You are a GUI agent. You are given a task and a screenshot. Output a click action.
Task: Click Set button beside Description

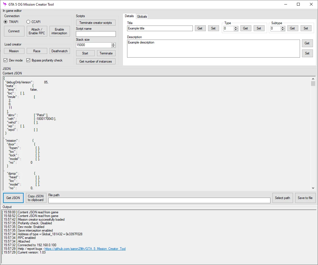(307, 53)
